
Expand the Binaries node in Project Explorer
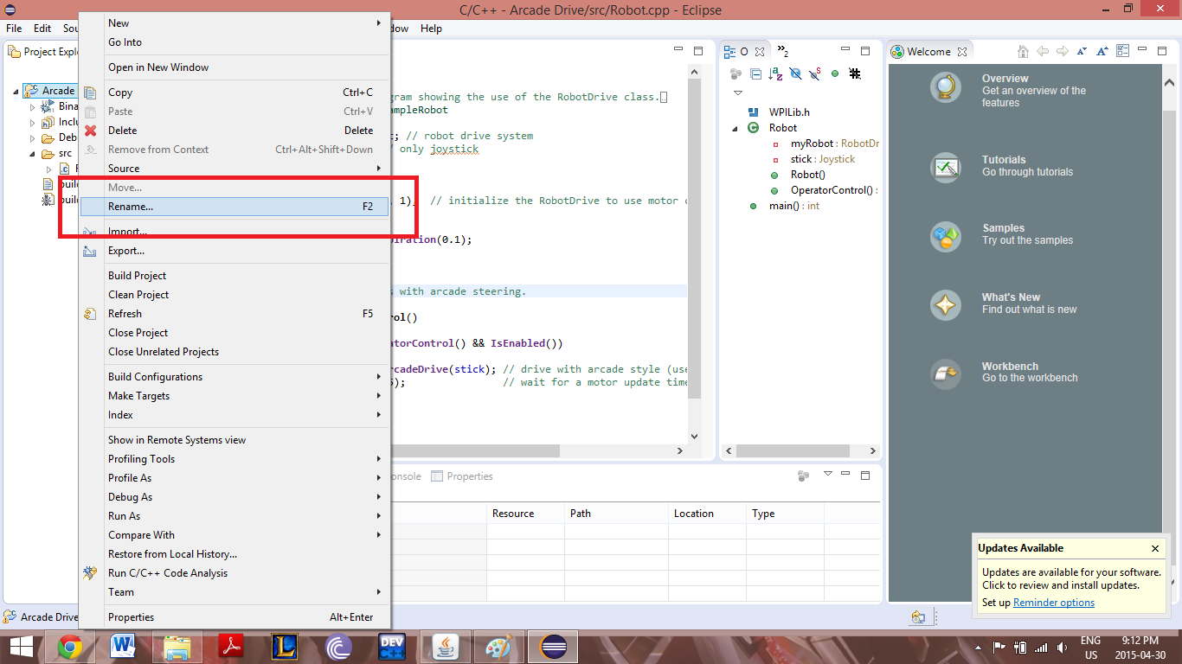click(x=33, y=107)
